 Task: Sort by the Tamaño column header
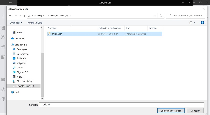point(153,28)
